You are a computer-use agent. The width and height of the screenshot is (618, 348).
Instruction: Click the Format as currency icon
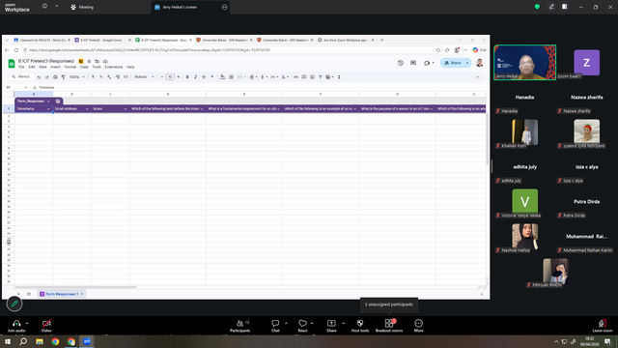point(93,77)
